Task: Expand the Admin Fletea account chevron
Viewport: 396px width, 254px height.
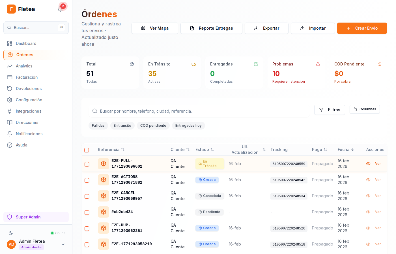Action: click(63, 244)
